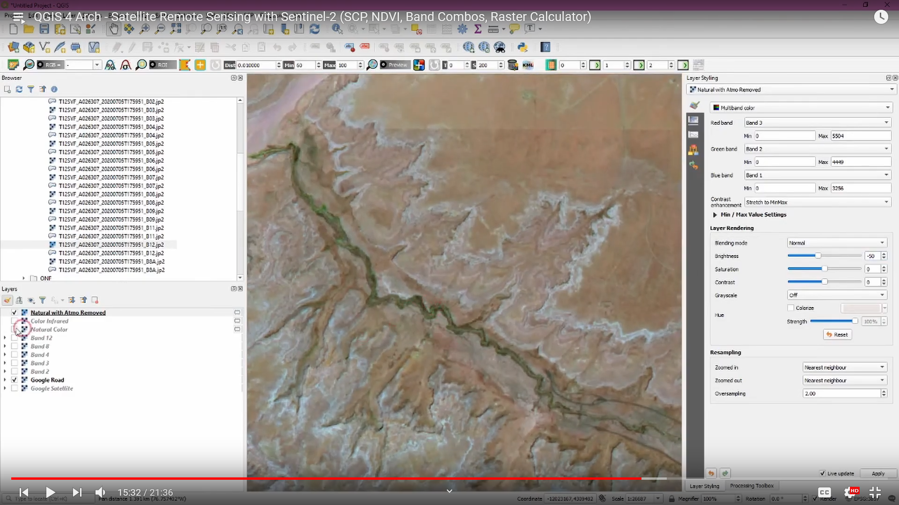Click the Reset button in Layer Rendering

[838, 334]
